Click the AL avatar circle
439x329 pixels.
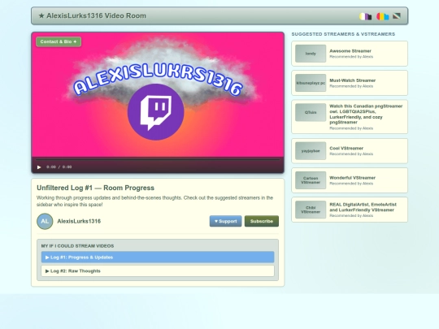pos(45,221)
